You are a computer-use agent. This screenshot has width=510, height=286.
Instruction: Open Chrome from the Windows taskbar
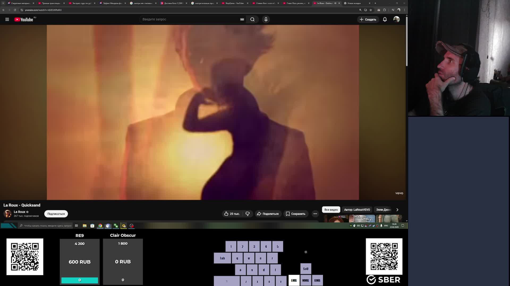100,226
